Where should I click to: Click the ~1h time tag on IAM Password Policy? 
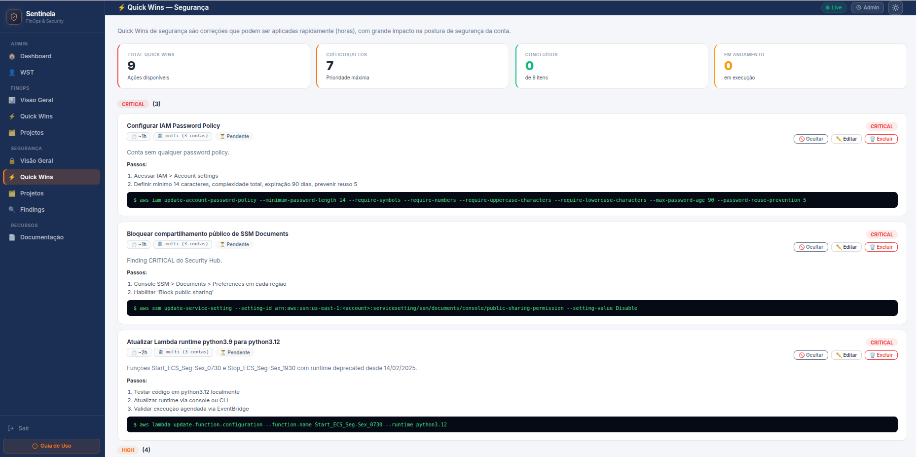click(139, 137)
